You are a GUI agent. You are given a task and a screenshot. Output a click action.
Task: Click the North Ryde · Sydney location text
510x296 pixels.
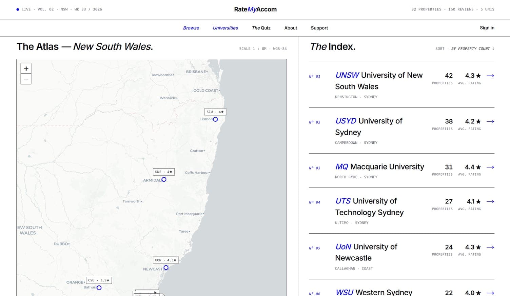(356, 177)
